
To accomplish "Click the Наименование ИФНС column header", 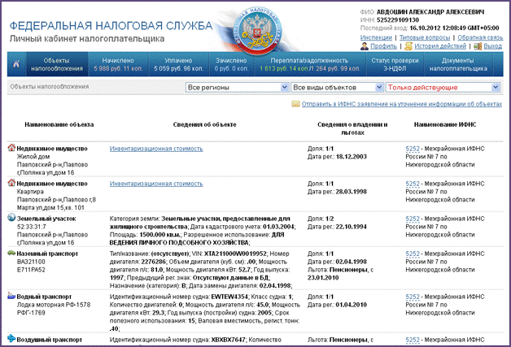I will (x=445, y=124).
